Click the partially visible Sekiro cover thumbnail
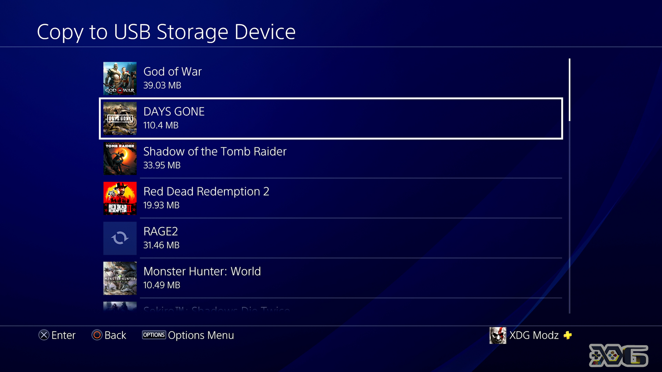The image size is (662, 372). 120,307
